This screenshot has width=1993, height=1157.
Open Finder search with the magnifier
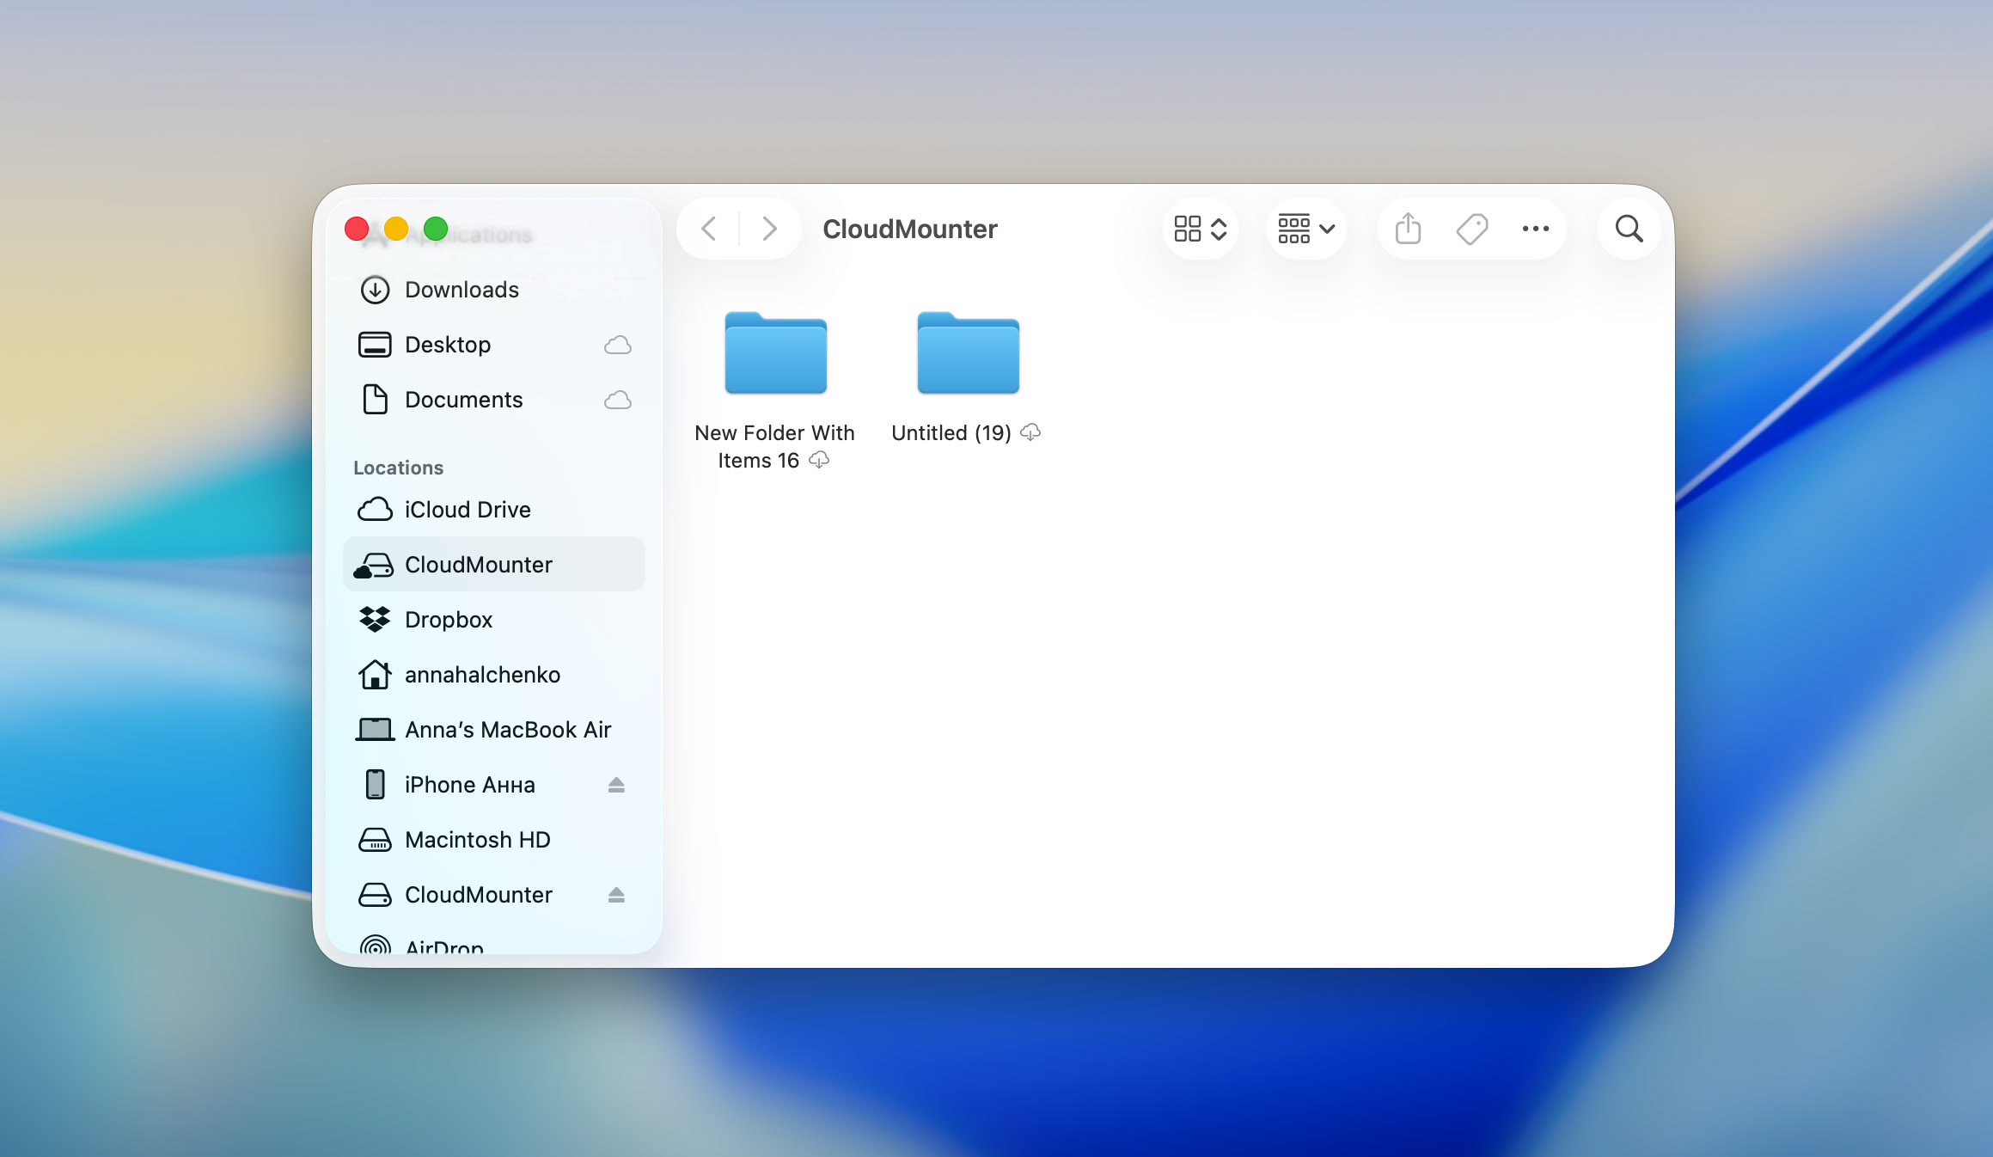1628,229
